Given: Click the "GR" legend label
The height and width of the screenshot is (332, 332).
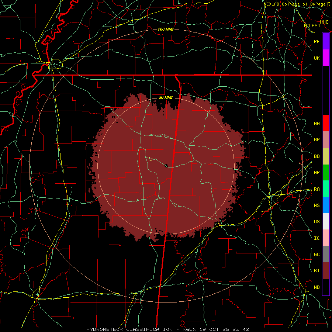Looking at the screenshot, I should pyautogui.click(x=317, y=140).
